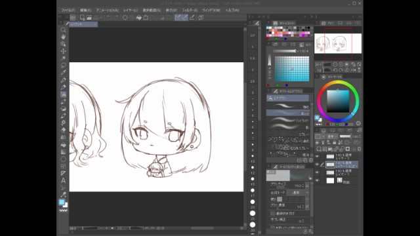Open the アニメーション(A) menu
Image resolution: width=420 pixels, height=236 pixels.
(107, 10)
